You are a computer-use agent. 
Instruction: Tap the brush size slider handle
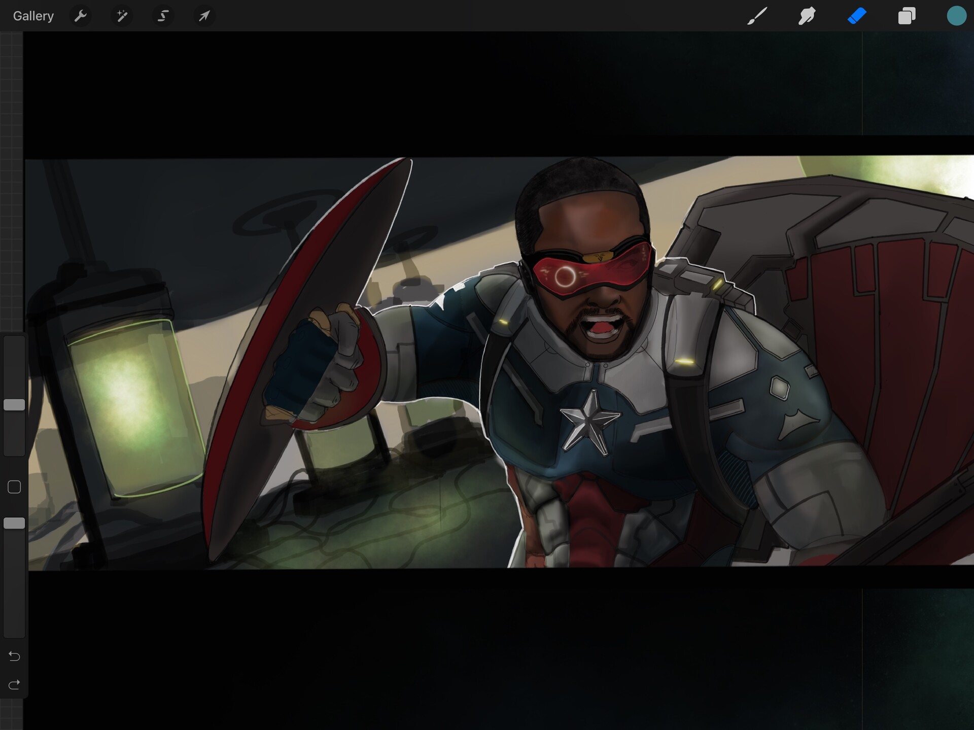15,403
